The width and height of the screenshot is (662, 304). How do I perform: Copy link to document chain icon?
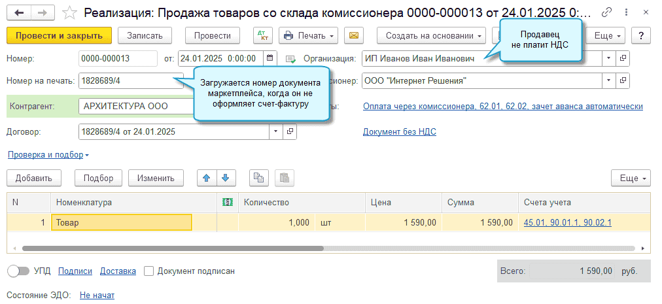pyautogui.click(x=606, y=12)
